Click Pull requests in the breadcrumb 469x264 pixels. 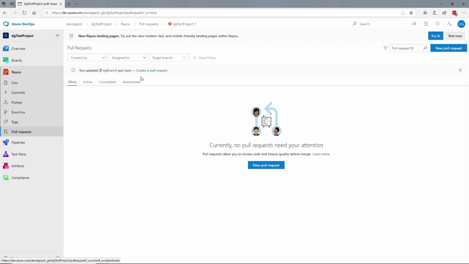click(149, 24)
